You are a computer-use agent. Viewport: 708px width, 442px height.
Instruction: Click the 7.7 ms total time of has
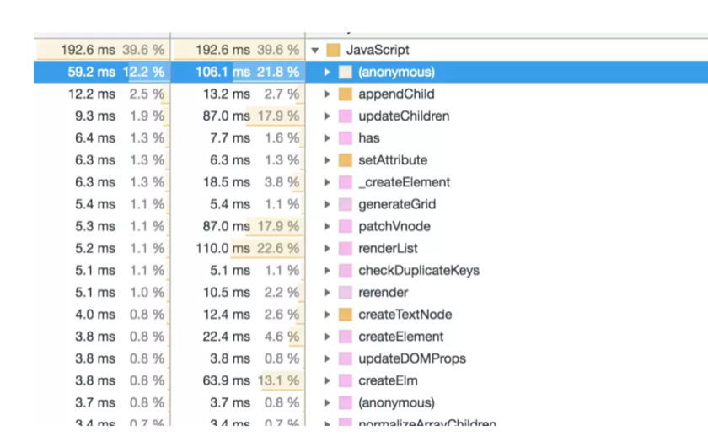[x=230, y=138]
